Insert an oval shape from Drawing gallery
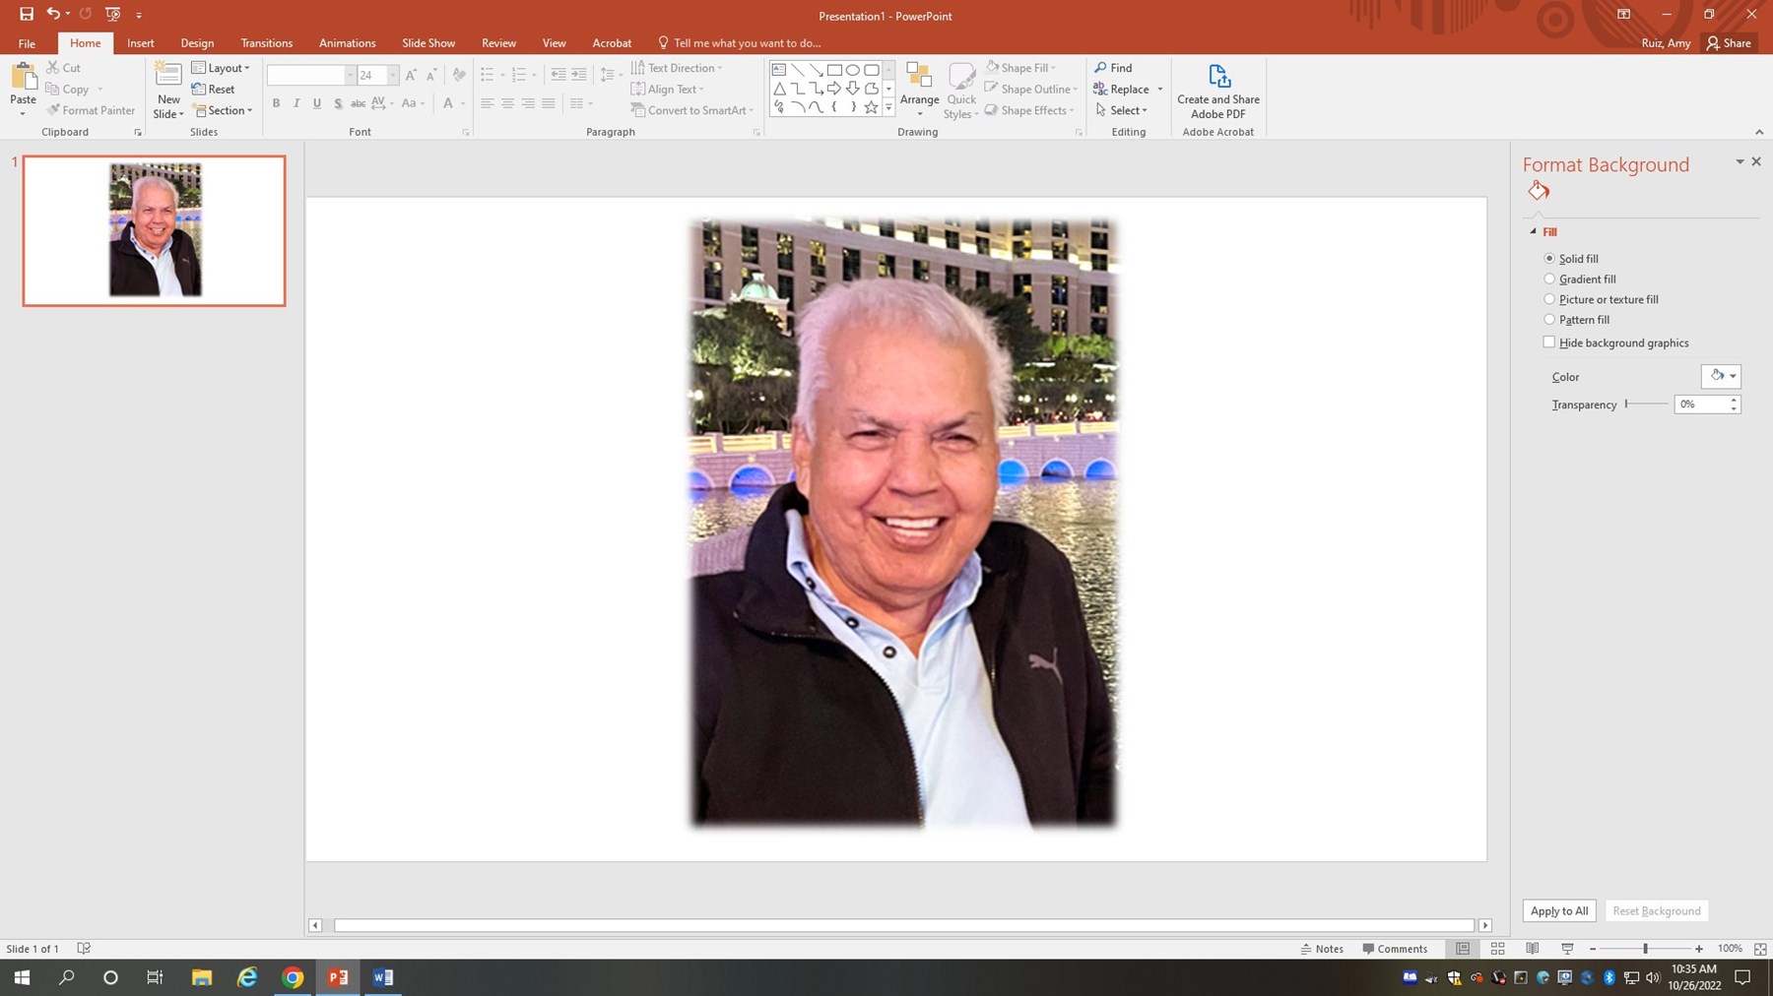Image resolution: width=1773 pixels, height=996 pixels. coord(853,70)
